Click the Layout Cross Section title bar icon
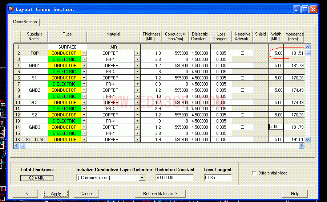 [x=11, y=9]
